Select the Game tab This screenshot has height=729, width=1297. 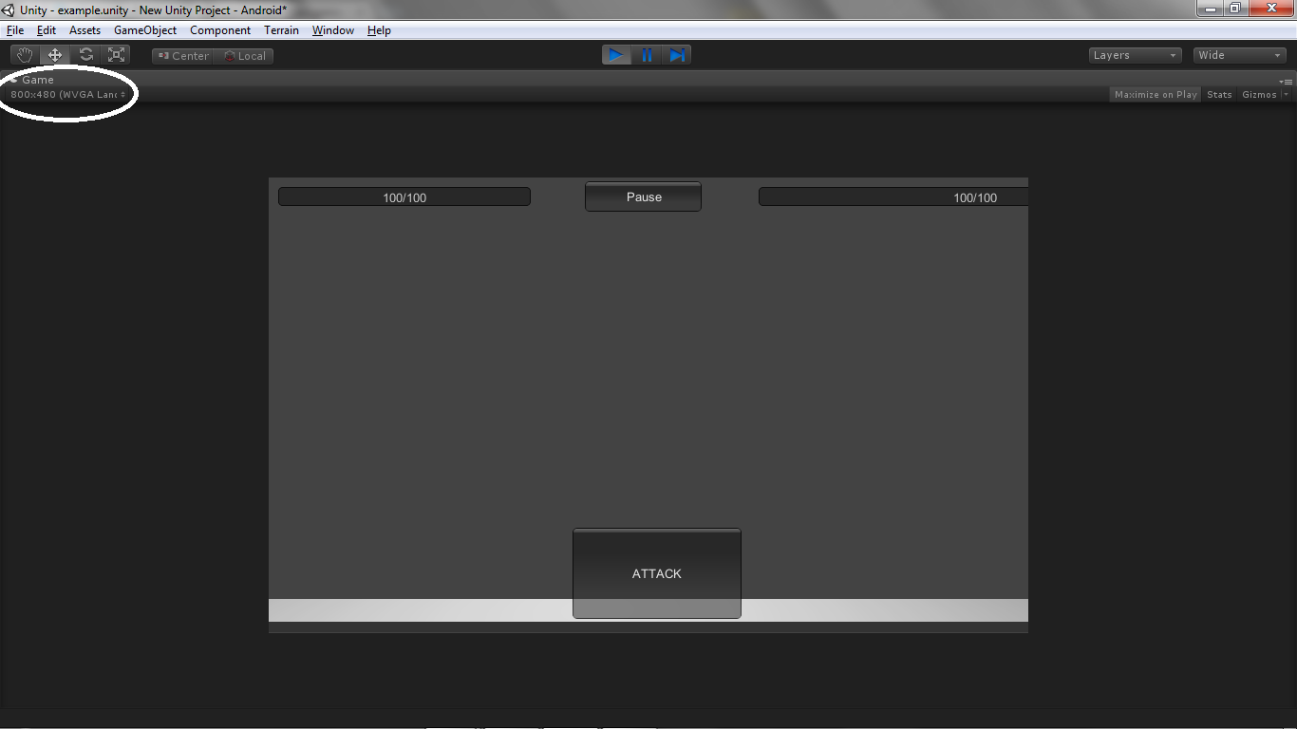tap(32, 80)
